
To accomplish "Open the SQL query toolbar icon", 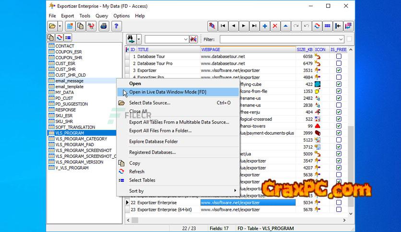I will coord(212,26).
